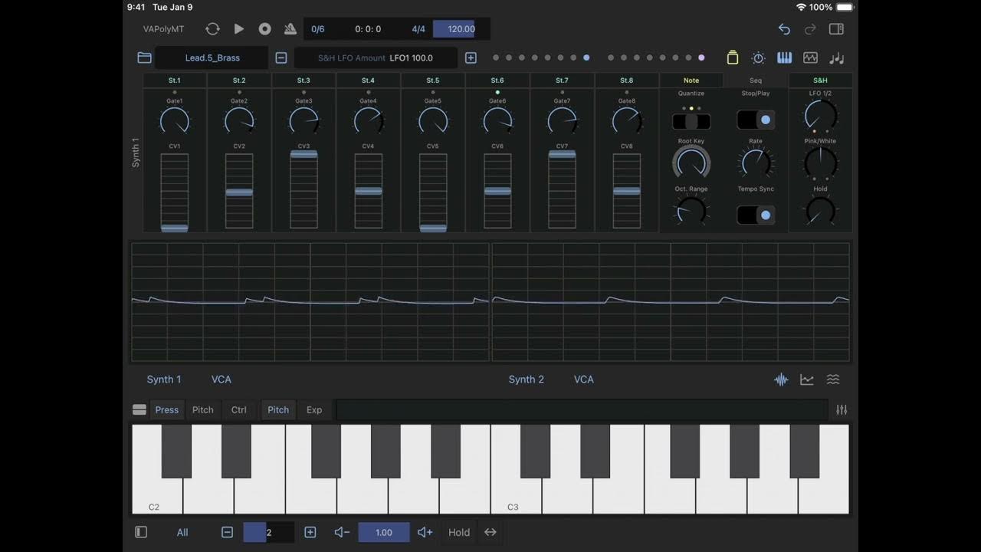Switch to the Seq tab
The height and width of the screenshot is (552, 981).
point(756,80)
